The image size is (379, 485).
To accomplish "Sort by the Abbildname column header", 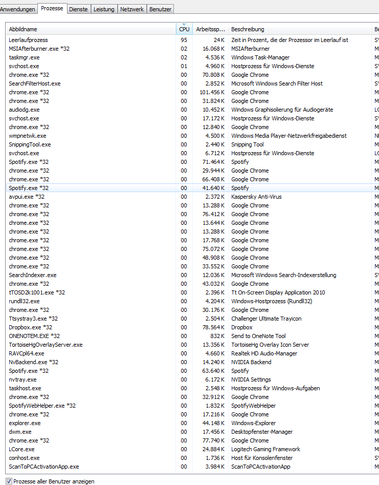I will [x=91, y=29].
